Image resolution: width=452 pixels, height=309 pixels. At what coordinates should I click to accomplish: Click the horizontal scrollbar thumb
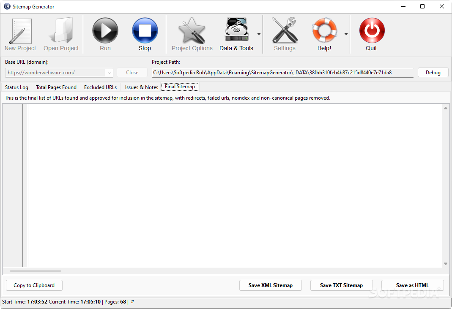[x=36, y=271]
